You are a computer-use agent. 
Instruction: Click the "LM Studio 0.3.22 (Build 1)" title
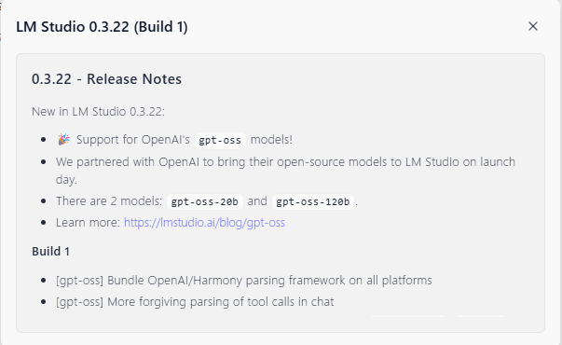tap(102, 27)
